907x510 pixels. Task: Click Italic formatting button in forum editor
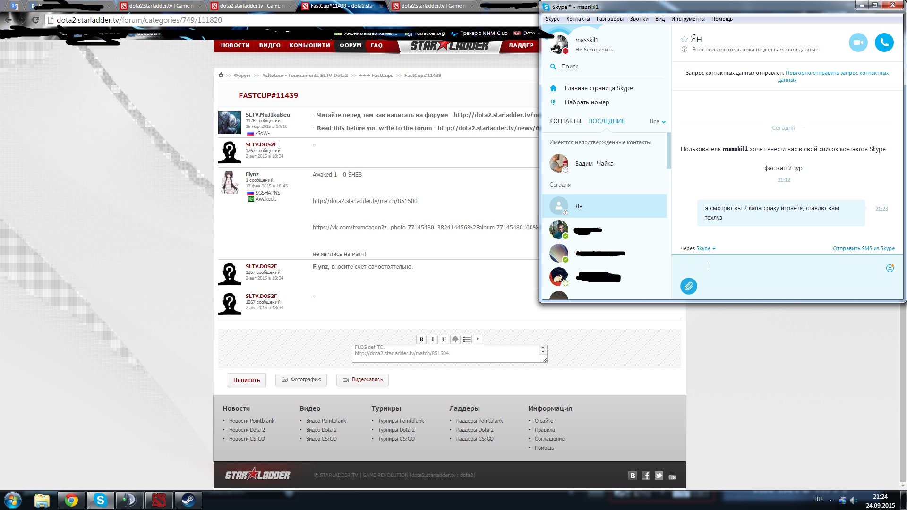tap(433, 339)
